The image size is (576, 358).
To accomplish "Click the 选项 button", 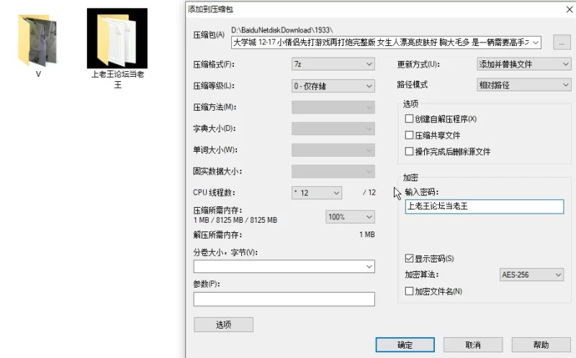I will [x=223, y=324].
